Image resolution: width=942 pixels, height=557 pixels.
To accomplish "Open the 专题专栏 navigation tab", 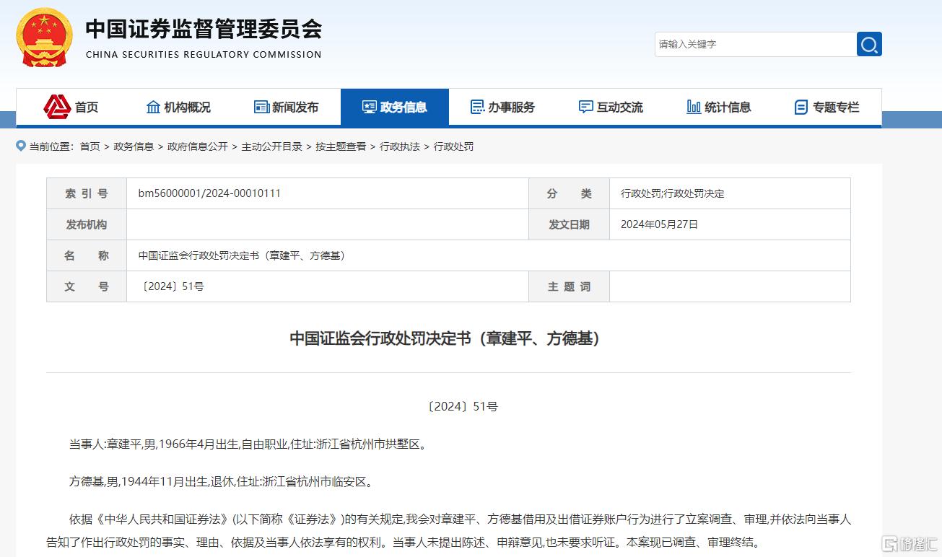I will (x=827, y=107).
